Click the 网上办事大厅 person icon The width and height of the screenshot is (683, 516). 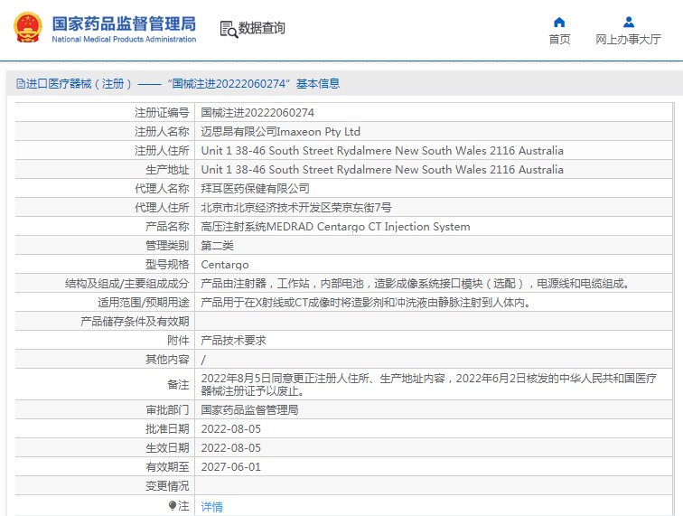tap(628, 22)
